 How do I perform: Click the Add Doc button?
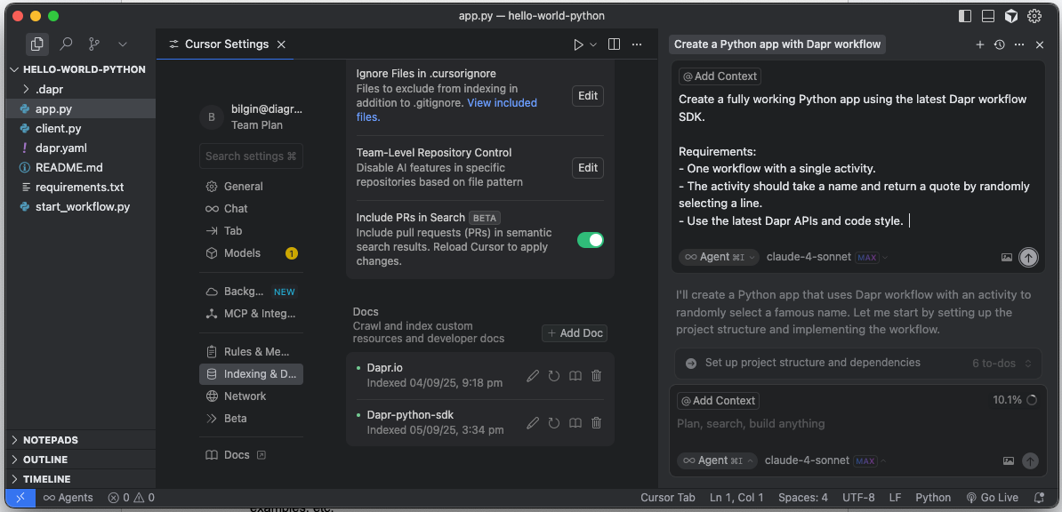[x=575, y=333]
